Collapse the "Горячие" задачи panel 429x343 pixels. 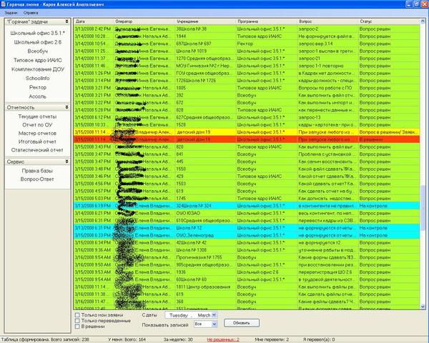pyautogui.click(x=66, y=23)
